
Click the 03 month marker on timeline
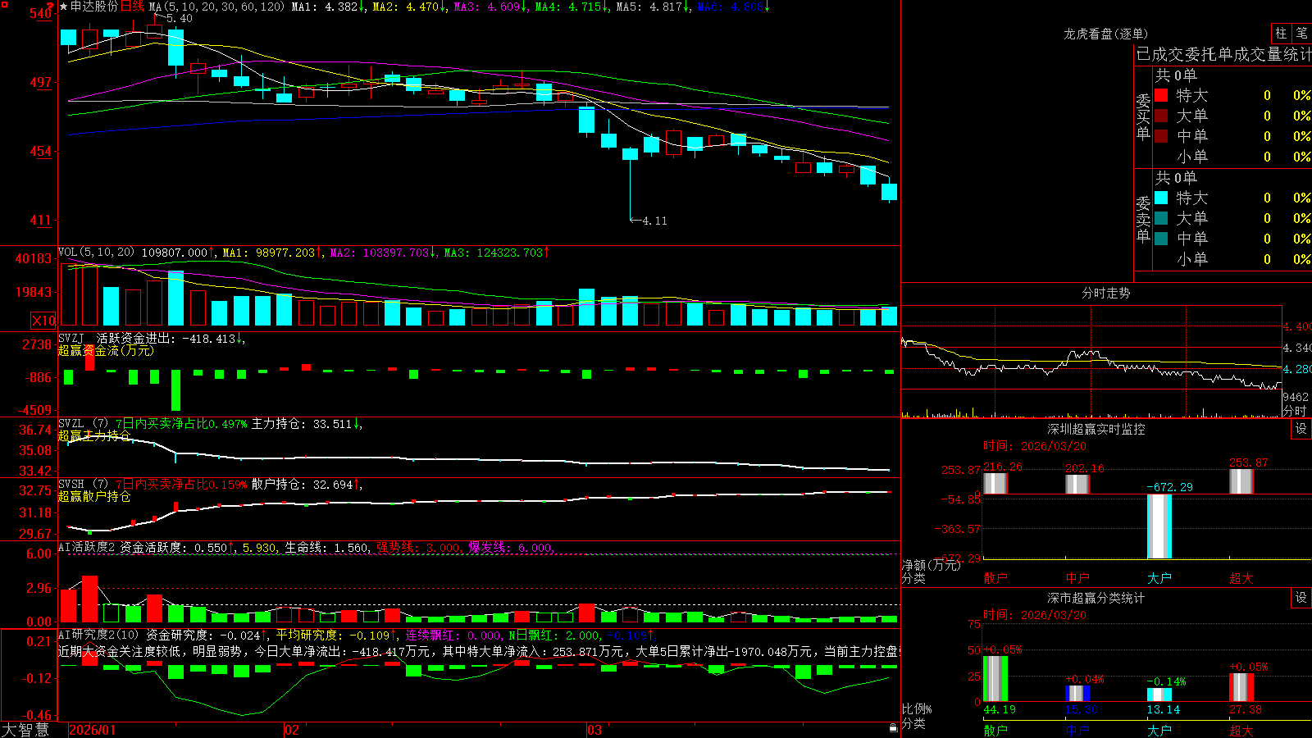click(x=594, y=730)
